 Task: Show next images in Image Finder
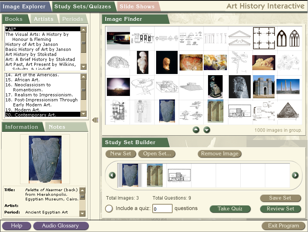tap(206, 130)
